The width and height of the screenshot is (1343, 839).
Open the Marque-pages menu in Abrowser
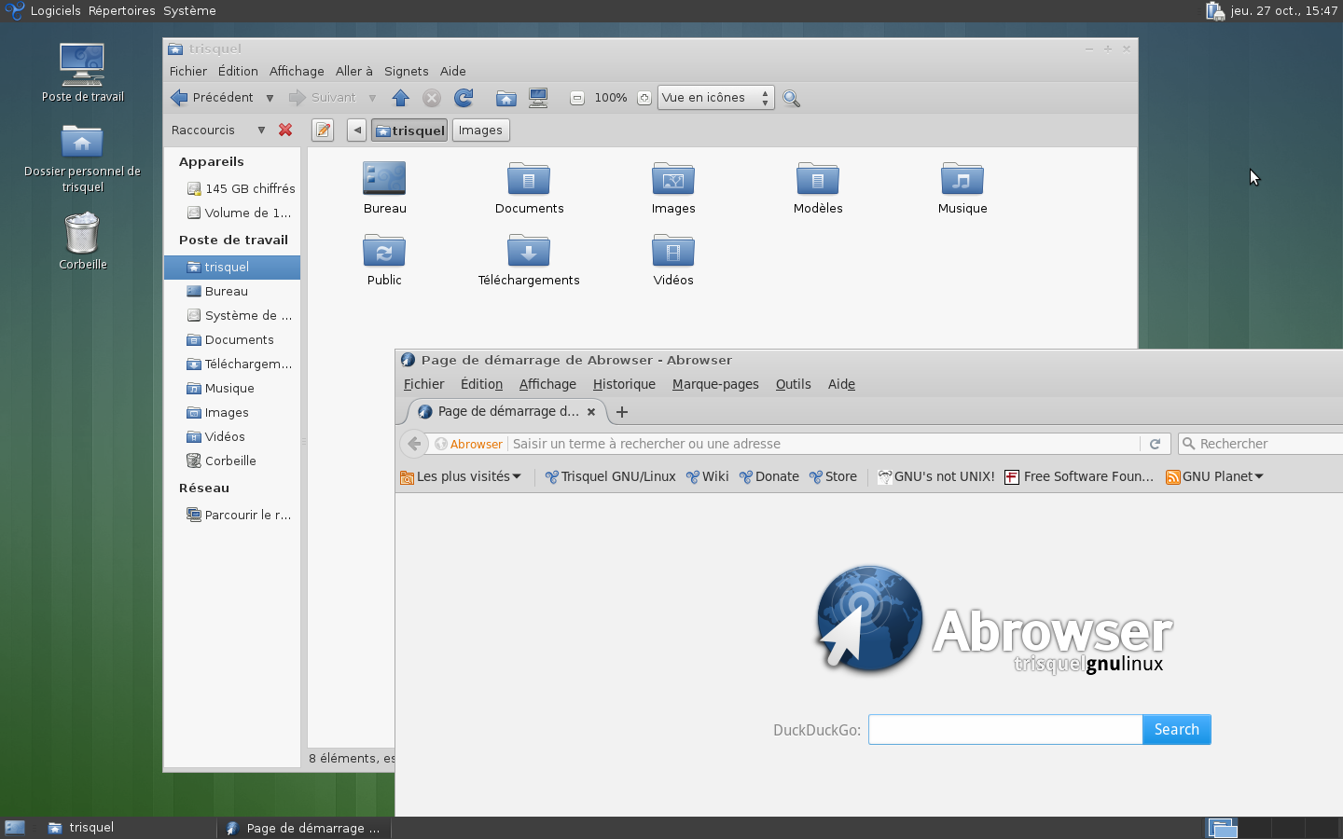click(x=715, y=384)
